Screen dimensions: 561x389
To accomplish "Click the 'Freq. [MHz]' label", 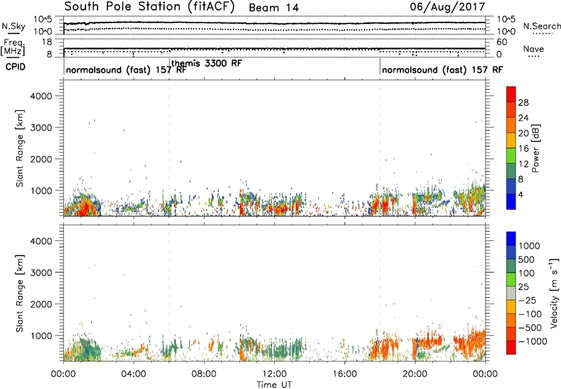I will [13, 48].
